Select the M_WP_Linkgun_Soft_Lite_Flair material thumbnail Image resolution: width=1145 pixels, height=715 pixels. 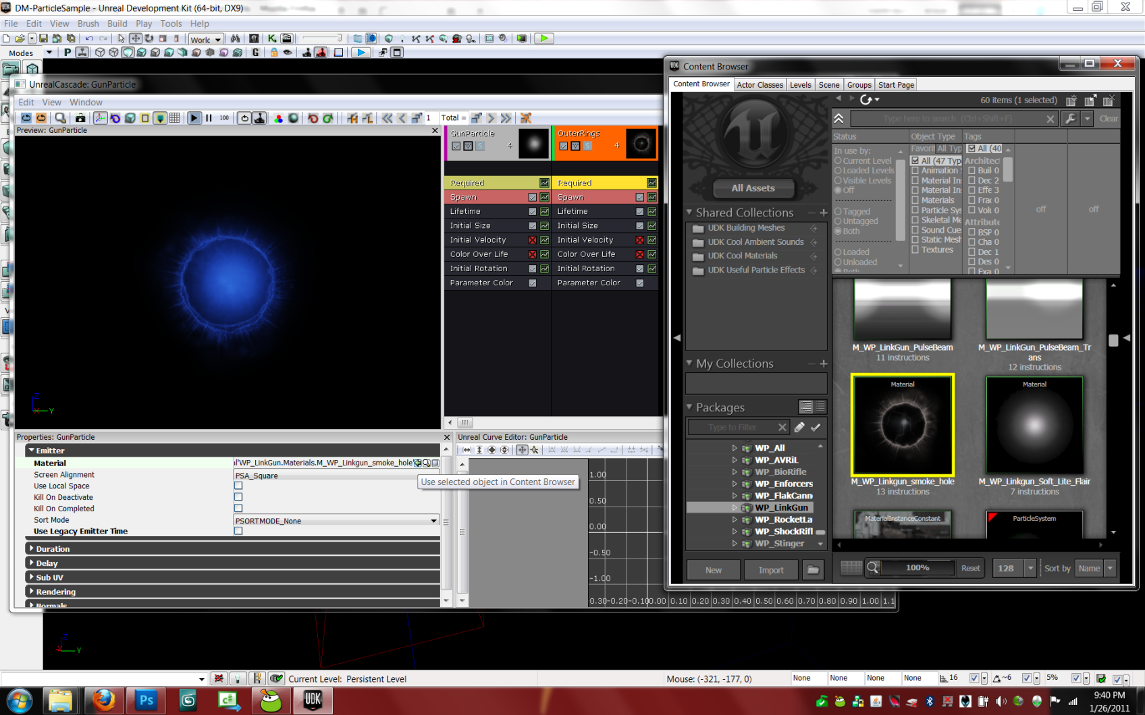pyautogui.click(x=1034, y=426)
